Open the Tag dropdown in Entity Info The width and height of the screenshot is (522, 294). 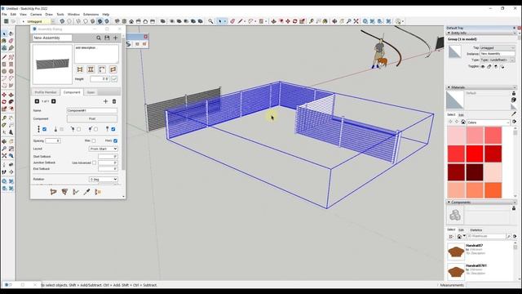[498, 48]
